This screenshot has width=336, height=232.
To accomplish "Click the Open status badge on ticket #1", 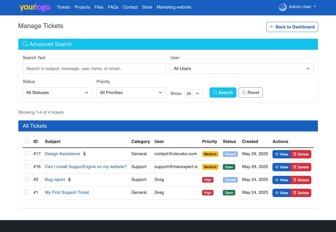I will point(229,193).
